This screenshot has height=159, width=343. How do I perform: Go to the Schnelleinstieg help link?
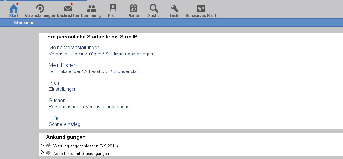point(64,124)
